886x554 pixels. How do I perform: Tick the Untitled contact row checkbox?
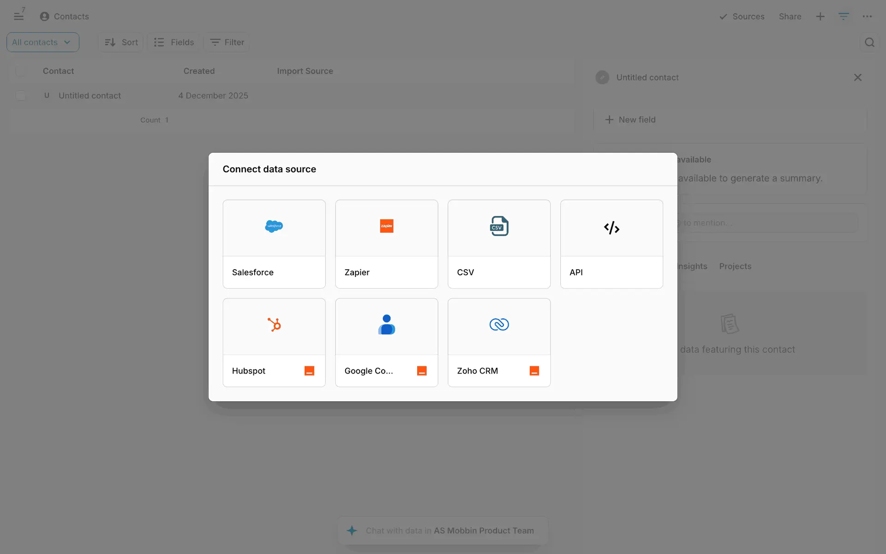coord(21,96)
